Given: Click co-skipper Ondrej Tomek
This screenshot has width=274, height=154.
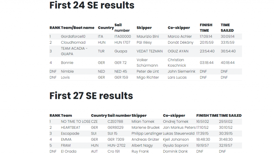Looking at the screenshot, I should click(x=176, y=121).
